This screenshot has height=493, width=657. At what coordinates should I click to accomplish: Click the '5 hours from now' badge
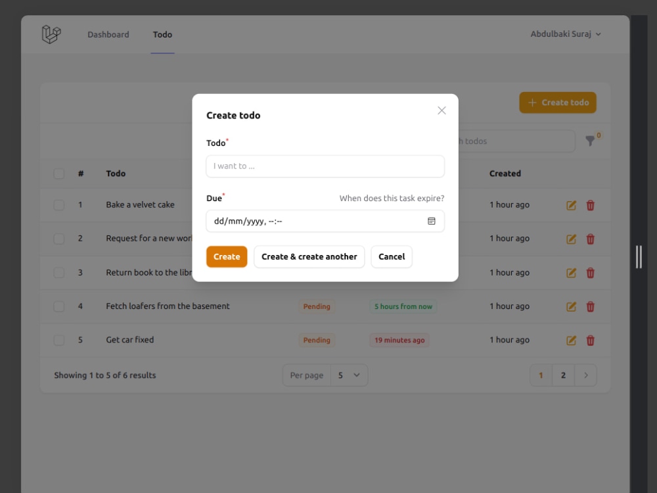403,306
